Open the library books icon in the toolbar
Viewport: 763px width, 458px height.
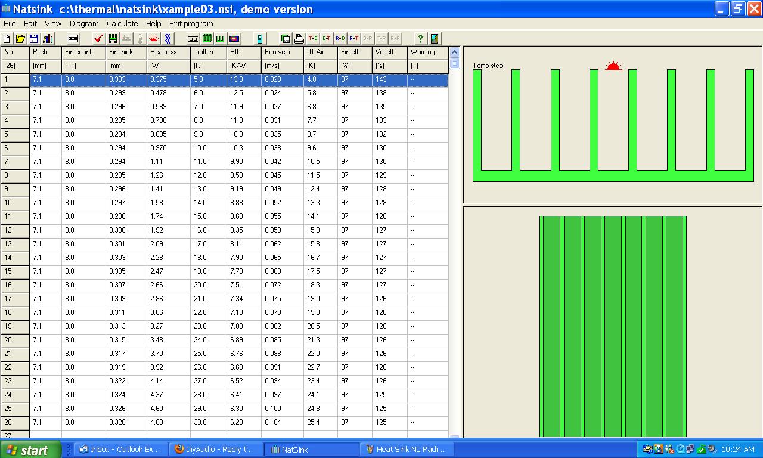pyautogui.click(x=48, y=39)
